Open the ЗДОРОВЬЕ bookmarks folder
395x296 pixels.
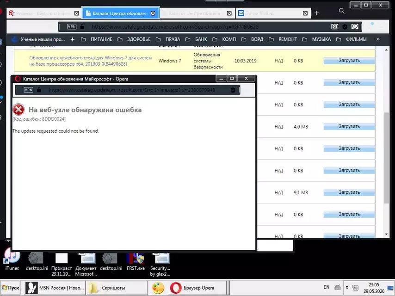click(x=134, y=39)
